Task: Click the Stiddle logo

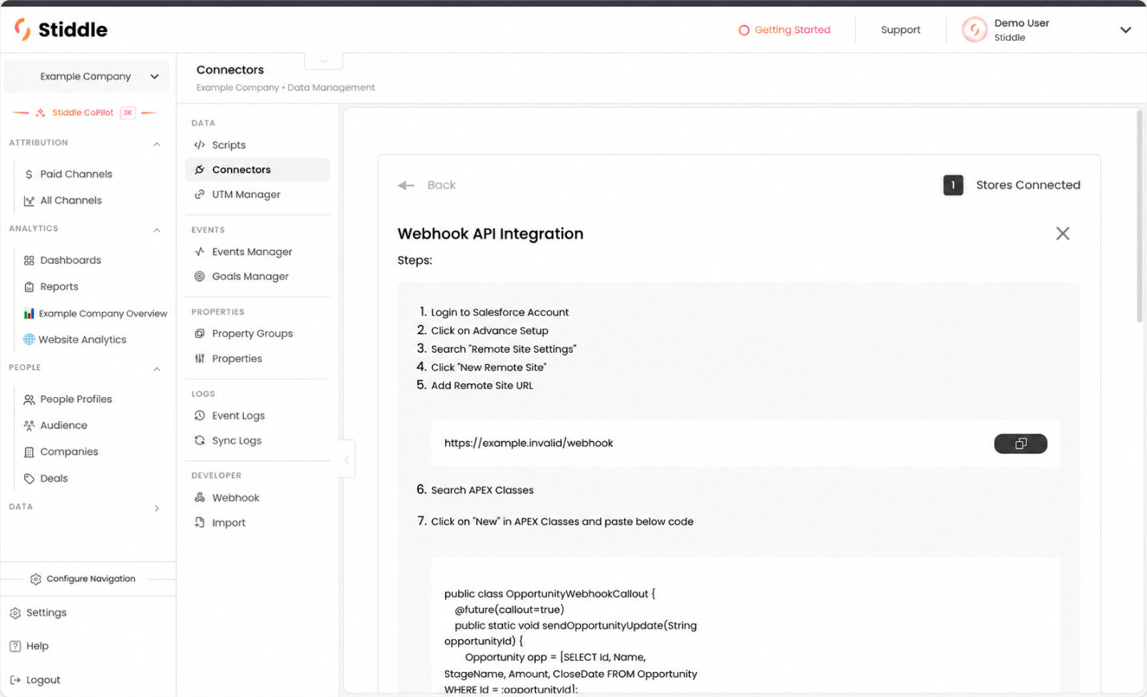Action: coord(61,30)
